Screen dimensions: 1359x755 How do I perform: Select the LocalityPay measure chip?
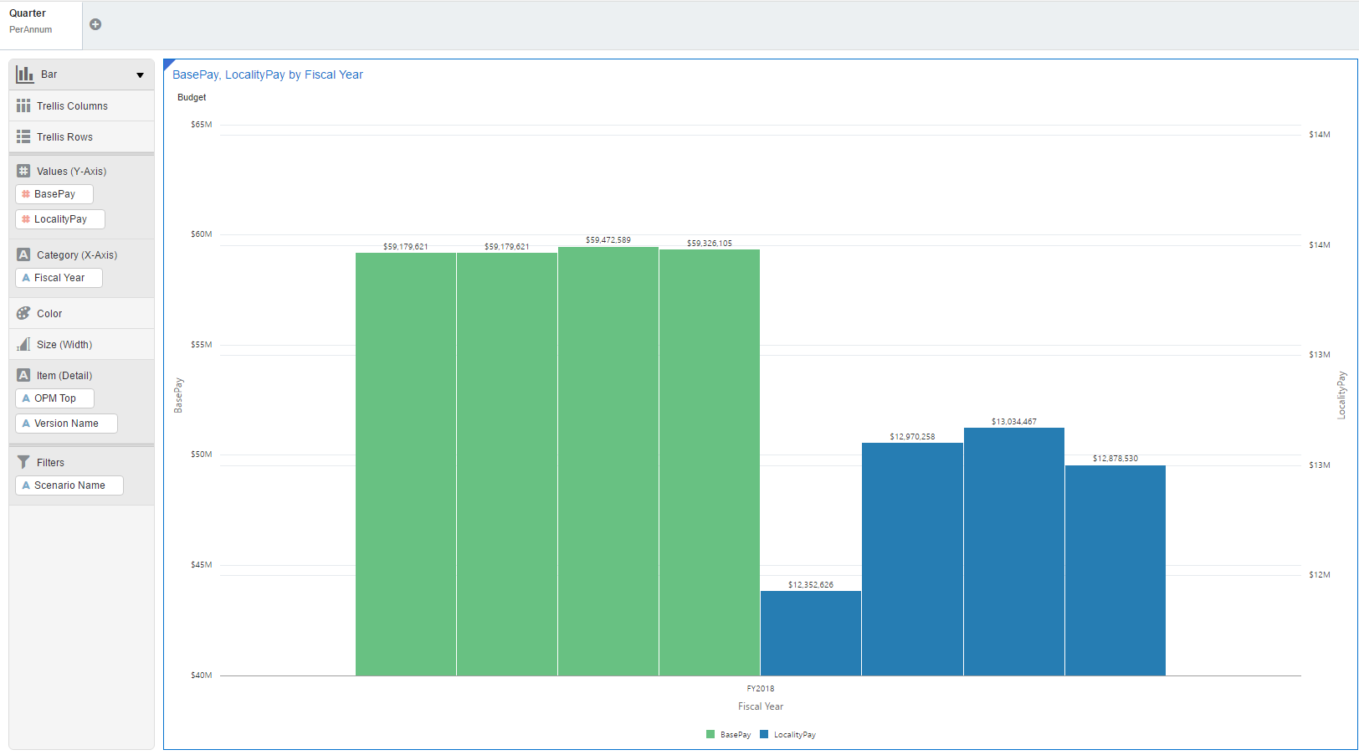(x=60, y=219)
